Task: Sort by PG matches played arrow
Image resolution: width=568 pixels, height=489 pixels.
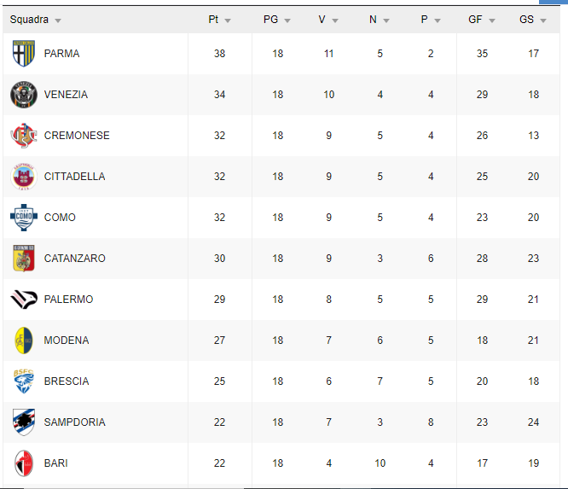Action: (287, 20)
